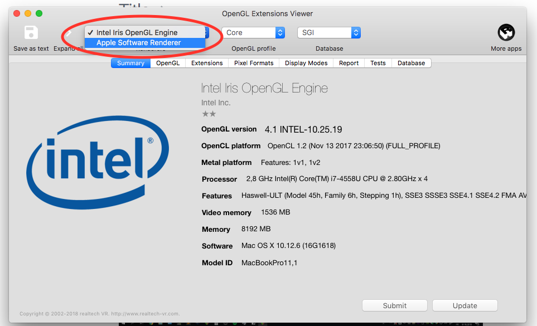Viewport: 537px width, 326px height.
Task: Open the Report tab
Action: [x=349, y=63]
